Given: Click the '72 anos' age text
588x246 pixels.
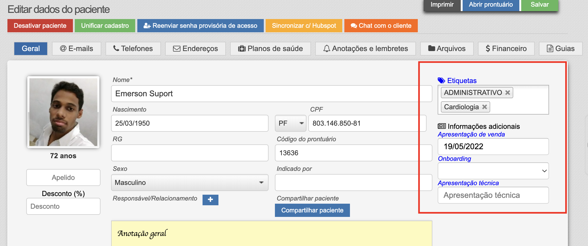Looking at the screenshot, I should (x=63, y=156).
